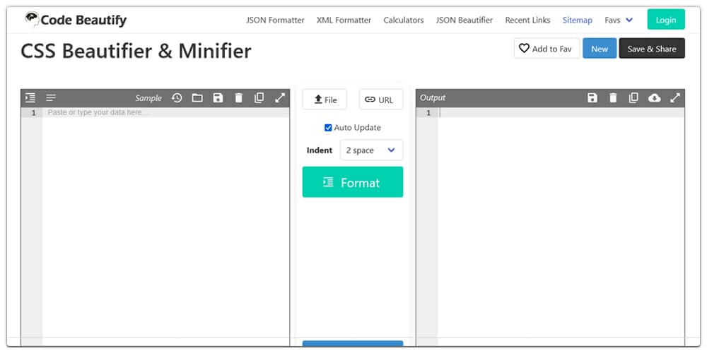Expand input editor to fullscreen
707x353 pixels.
pyautogui.click(x=280, y=97)
